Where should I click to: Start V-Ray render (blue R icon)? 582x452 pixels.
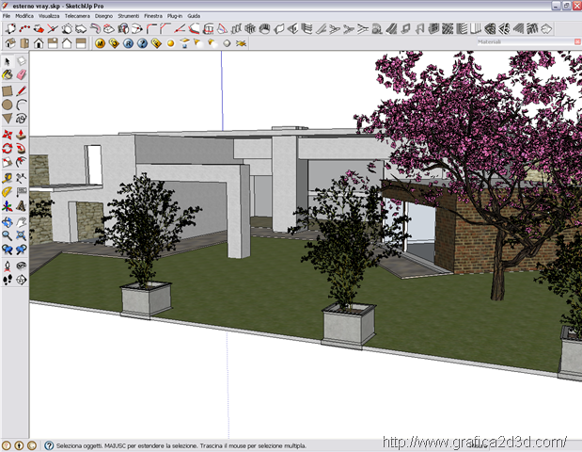point(127,43)
